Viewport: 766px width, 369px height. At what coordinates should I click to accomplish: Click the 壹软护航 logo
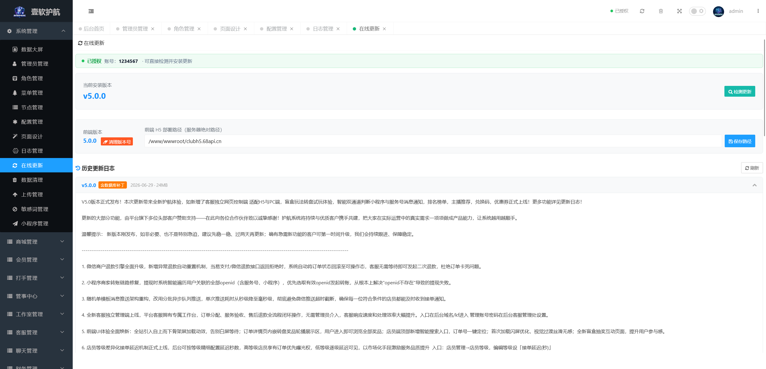(x=37, y=12)
